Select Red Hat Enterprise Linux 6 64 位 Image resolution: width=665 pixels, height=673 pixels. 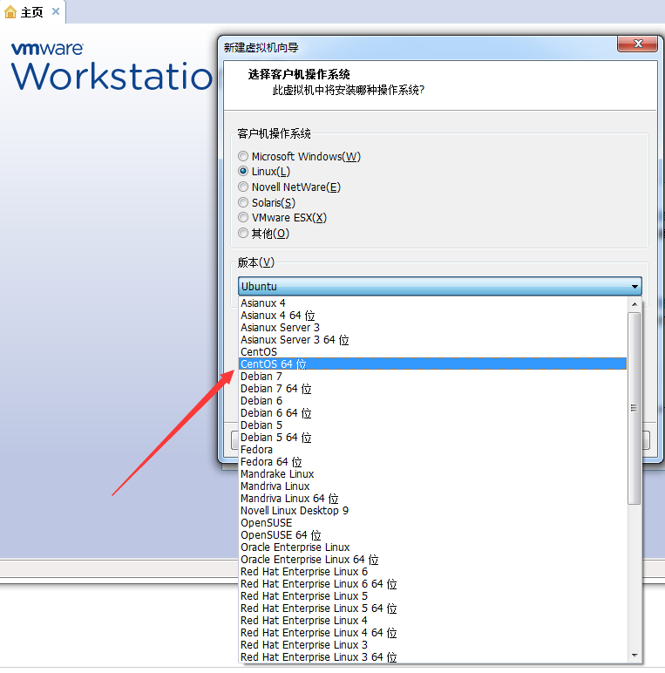pyautogui.click(x=318, y=584)
